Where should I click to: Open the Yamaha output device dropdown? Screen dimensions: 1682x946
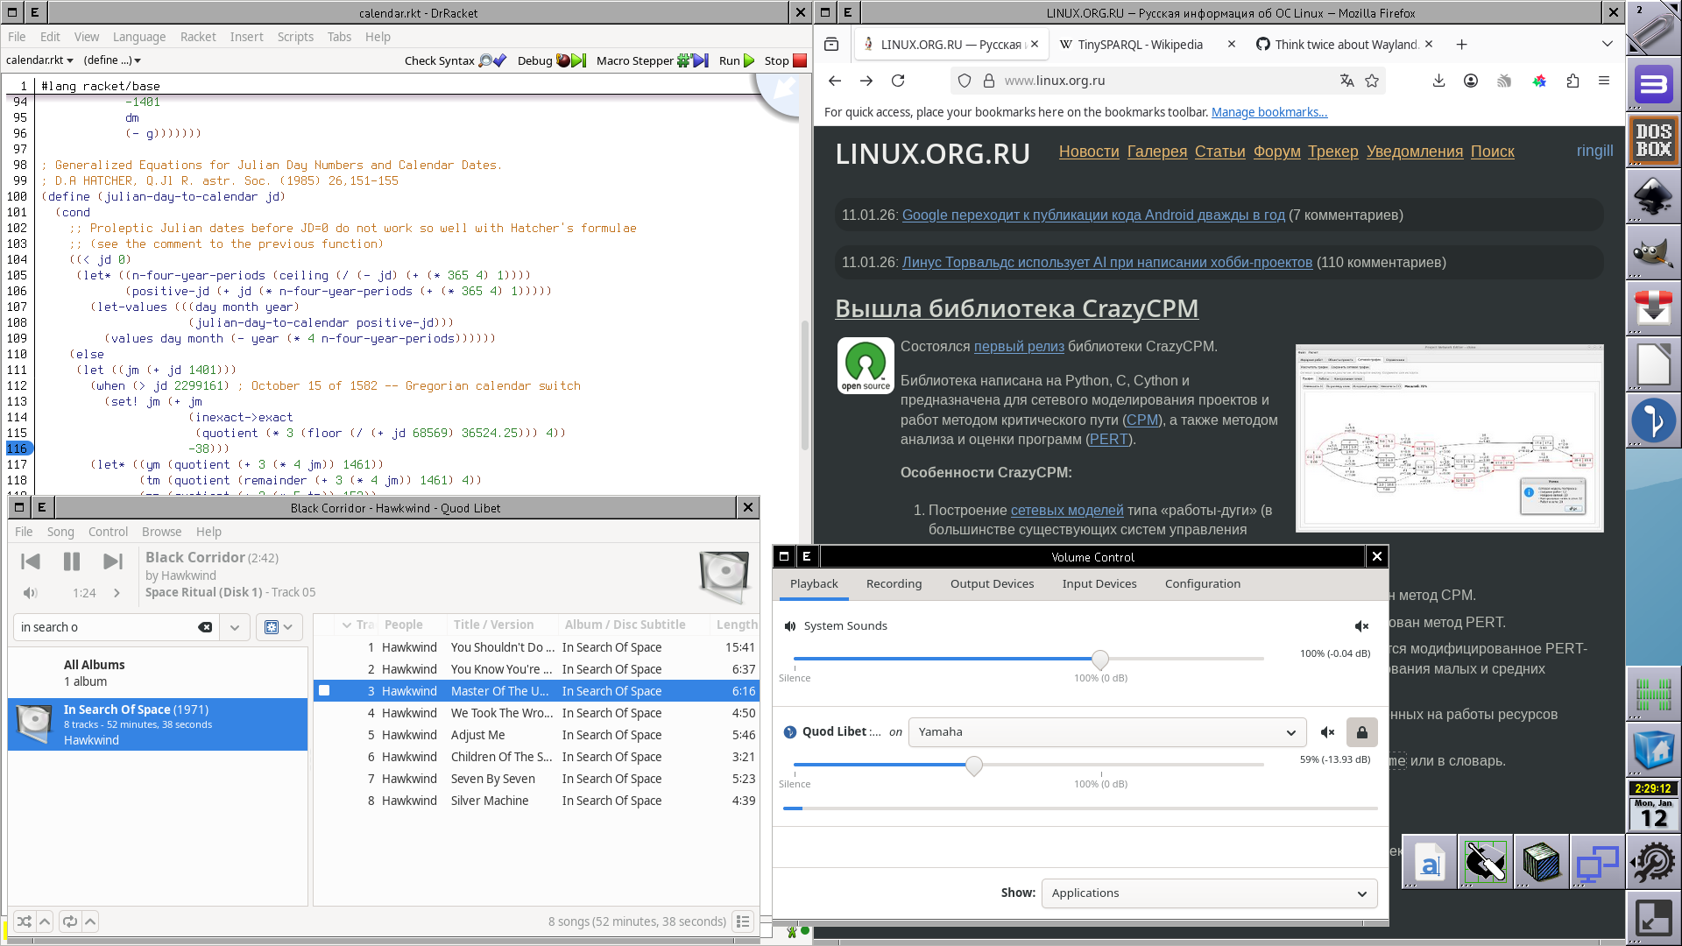click(x=1107, y=732)
